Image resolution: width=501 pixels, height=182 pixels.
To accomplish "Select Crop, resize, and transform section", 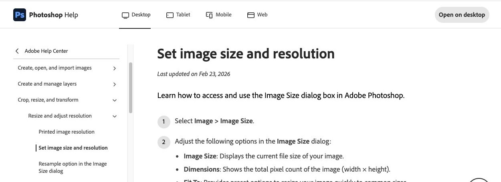I will click(48, 100).
